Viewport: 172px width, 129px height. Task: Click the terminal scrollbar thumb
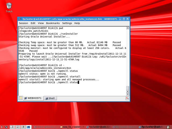(x=127, y=88)
